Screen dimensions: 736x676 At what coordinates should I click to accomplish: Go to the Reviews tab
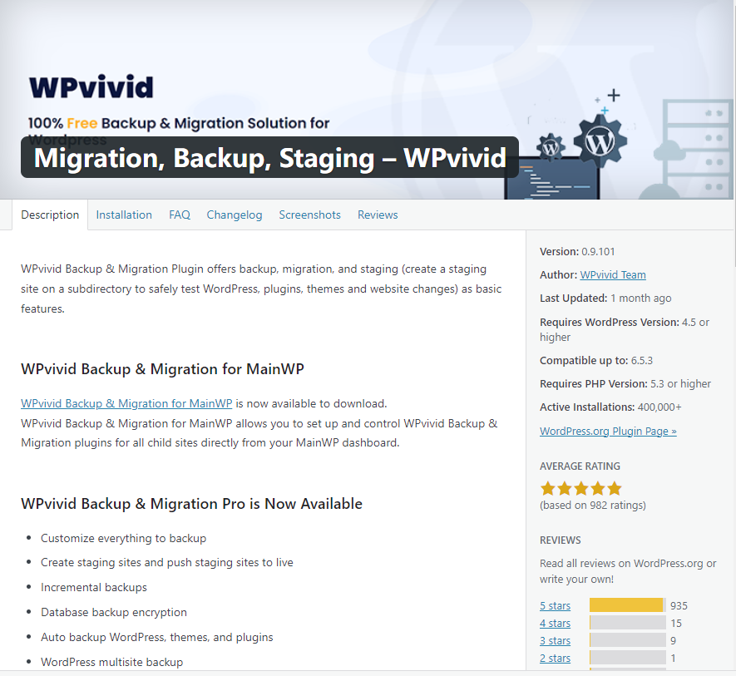(x=378, y=215)
